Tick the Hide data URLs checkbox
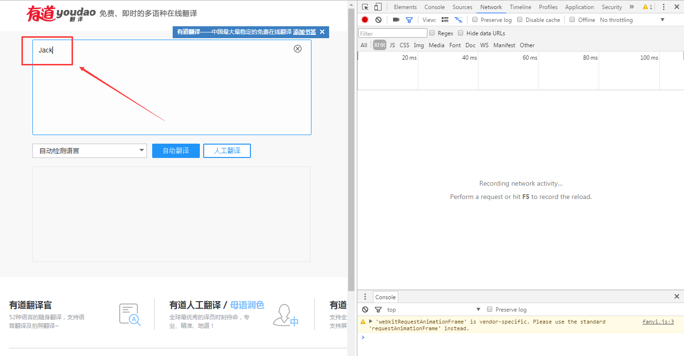This screenshot has width=684, height=356. [x=460, y=33]
